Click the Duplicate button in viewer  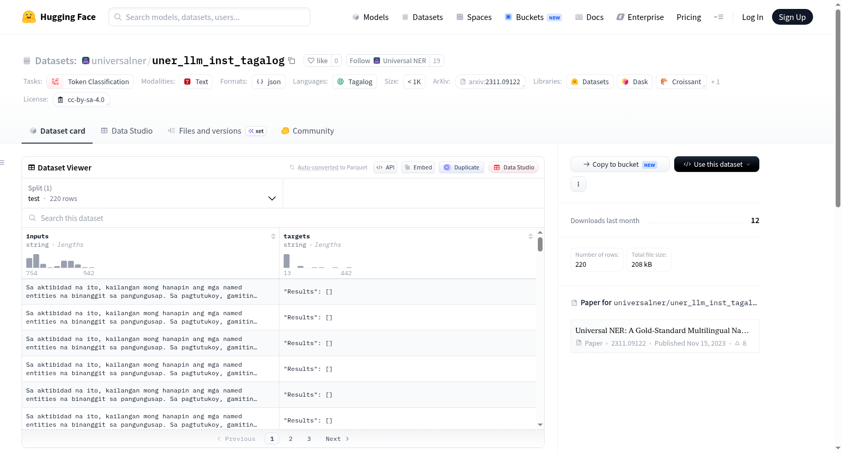point(461,167)
